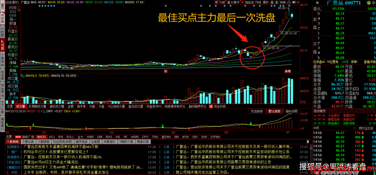Expand dropdown arrow next to 重大事件
This screenshot has height=175, width=376.
[242, 2]
